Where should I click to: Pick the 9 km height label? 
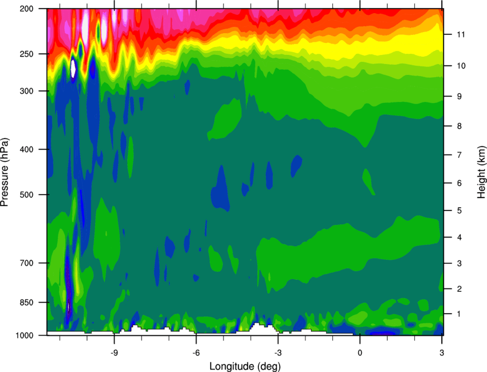pos(459,97)
